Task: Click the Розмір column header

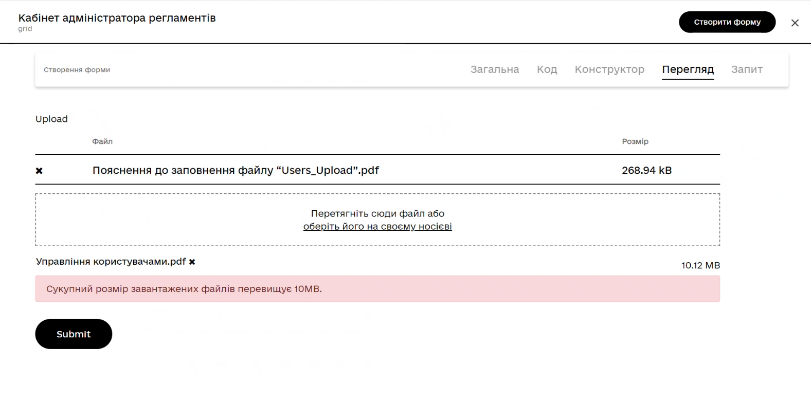Action: click(x=635, y=141)
